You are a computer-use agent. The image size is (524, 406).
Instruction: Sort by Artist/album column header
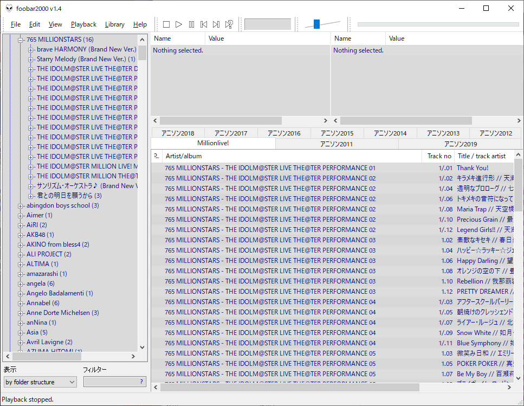[x=292, y=156]
